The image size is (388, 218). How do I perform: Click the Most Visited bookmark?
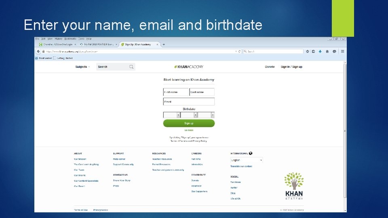[x=44, y=58]
